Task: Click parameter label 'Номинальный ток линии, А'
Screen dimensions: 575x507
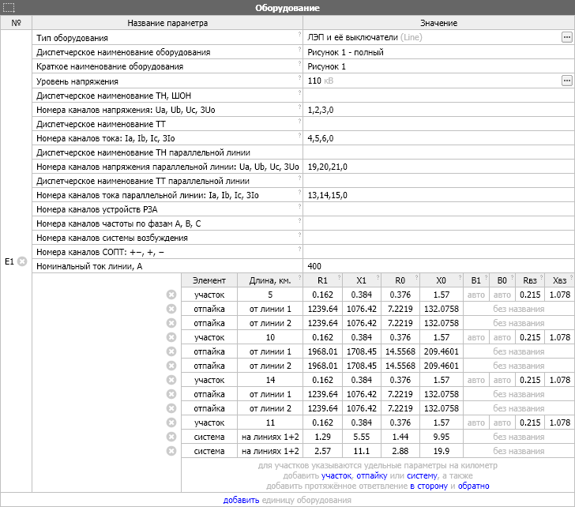Action: coord(89,266)
